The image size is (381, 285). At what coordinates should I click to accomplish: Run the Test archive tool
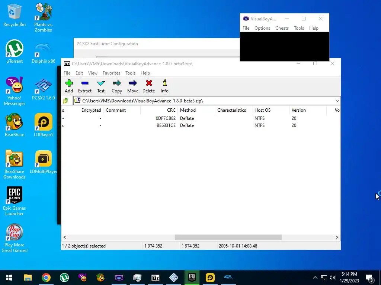pos(100,86)
